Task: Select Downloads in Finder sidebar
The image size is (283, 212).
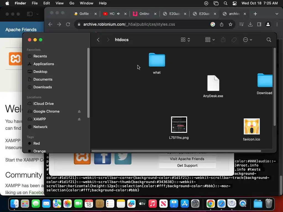Action: coord(43,87)
